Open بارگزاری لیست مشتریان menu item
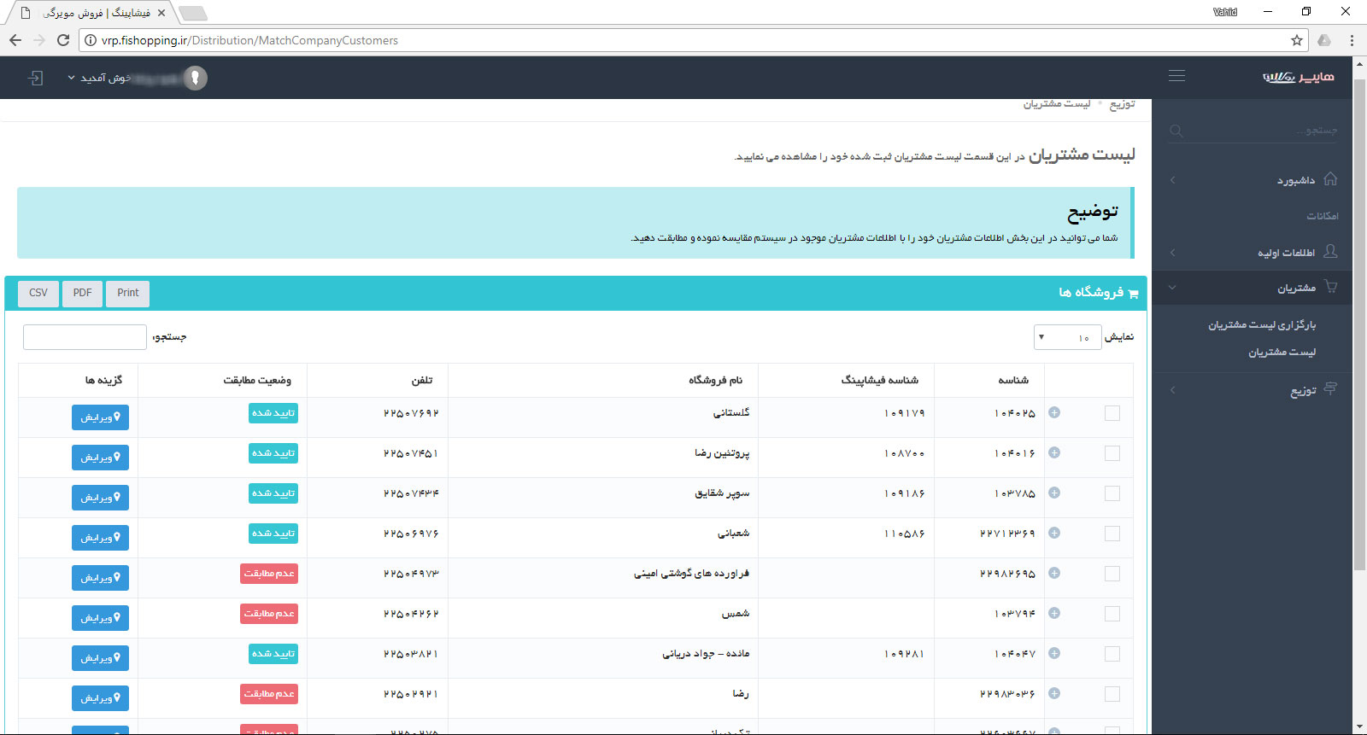 pos(1261,325)
